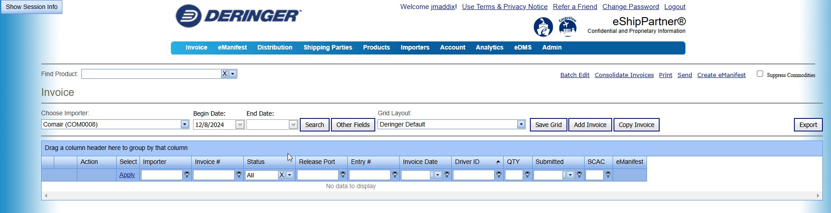The height and width of the screenshot is (213, 831).
Task: Expand the Grid Layout dropdown
Action: click(x=521, y=125)
